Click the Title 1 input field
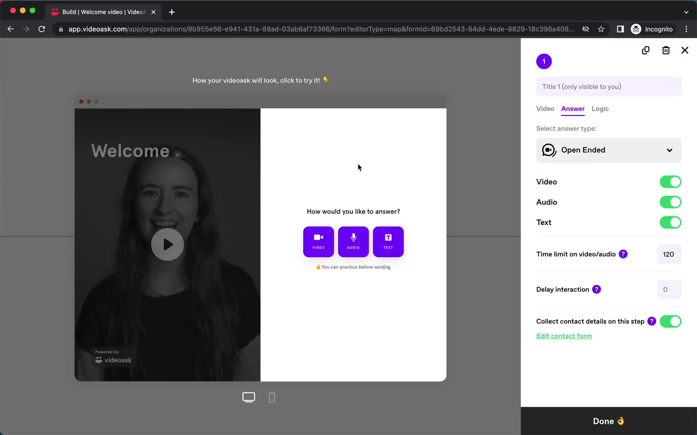 (609, 87)
